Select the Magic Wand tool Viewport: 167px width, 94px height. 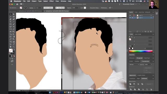(10, 17)
